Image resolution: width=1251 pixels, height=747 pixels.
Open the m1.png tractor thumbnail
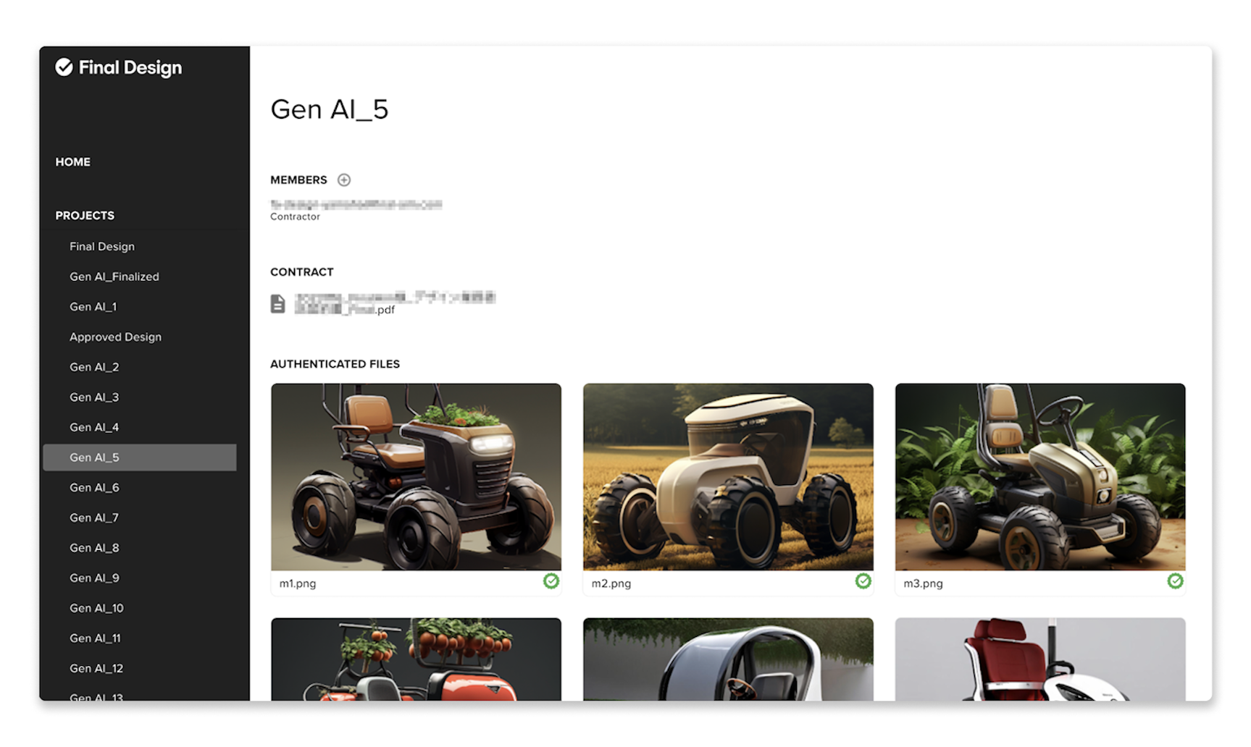pyautogui.click(x=416, y=477)
